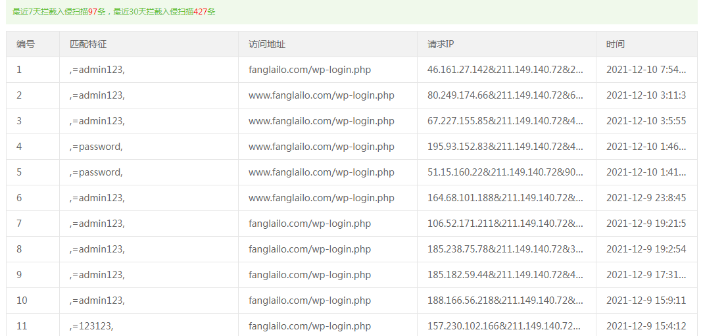Click the 请求IP column header
The image size is (703, 336).
point(441,44)
